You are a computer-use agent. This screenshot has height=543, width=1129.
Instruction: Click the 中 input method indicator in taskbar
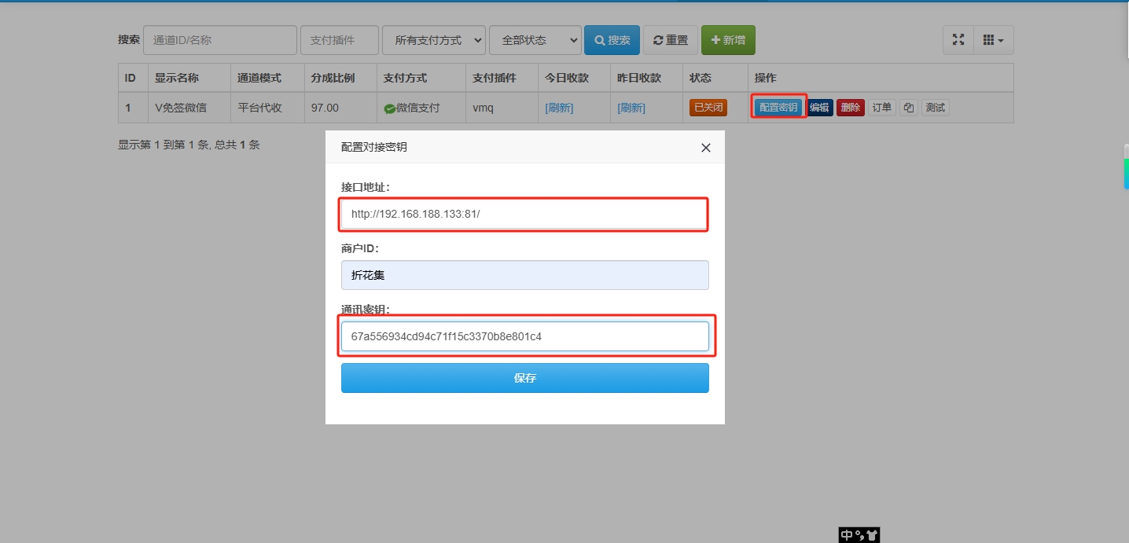point(847,535)
